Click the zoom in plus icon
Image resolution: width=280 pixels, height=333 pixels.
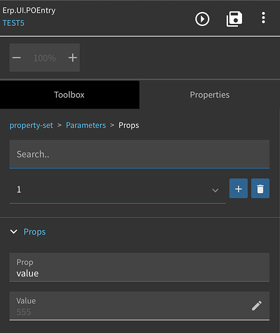tap(73, 58)
